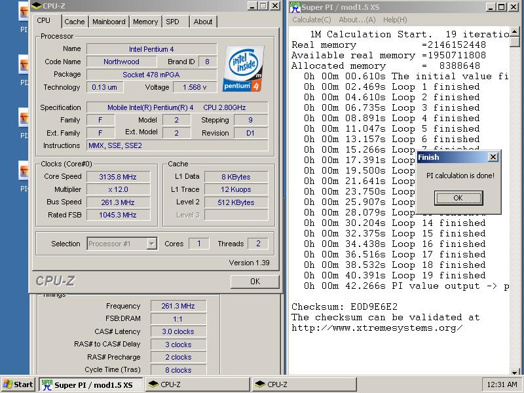This screenshot has height=393, width=524.
Task: Click the L1 Trace value 12 Kuops
Action: pyautogui.click(x=236, y=189)
